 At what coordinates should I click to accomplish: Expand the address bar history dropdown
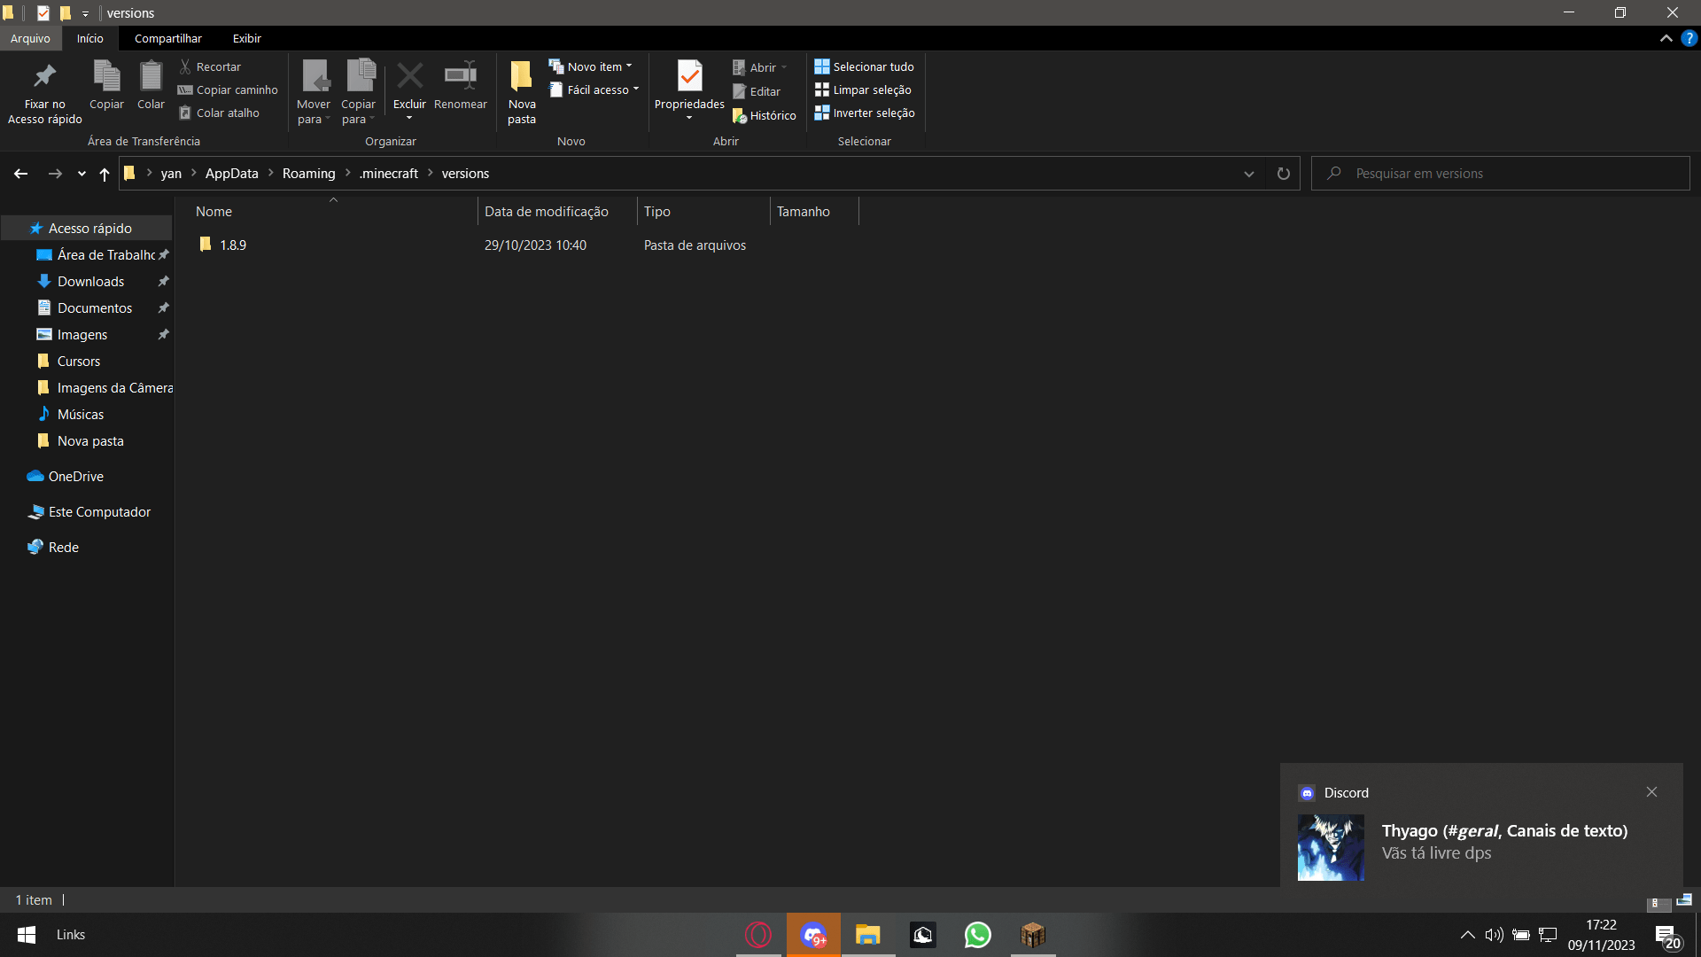[x=1248, y=174]
